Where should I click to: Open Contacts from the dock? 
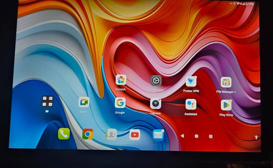pos(111,134)
